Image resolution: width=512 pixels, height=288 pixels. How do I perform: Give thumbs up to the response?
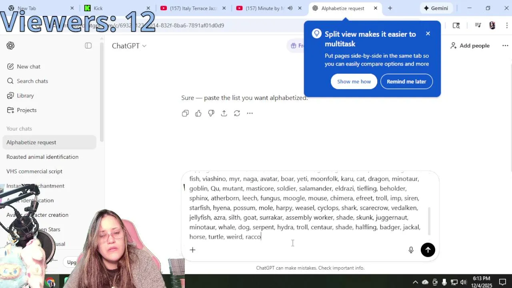click(198, 113)
